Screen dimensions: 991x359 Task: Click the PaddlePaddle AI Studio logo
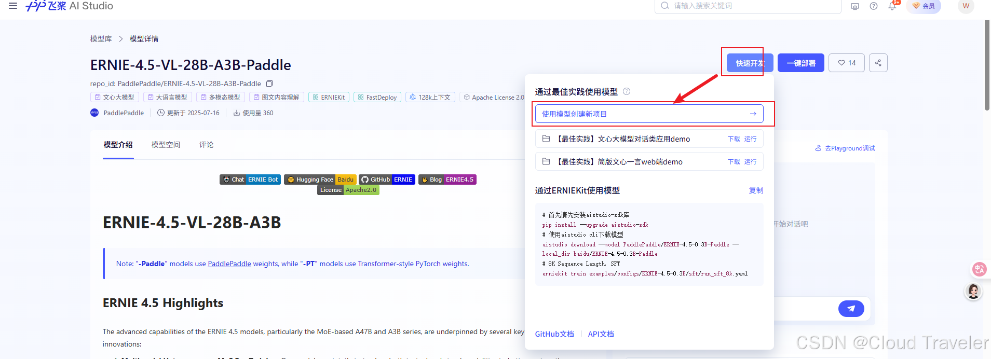[69, 6]
